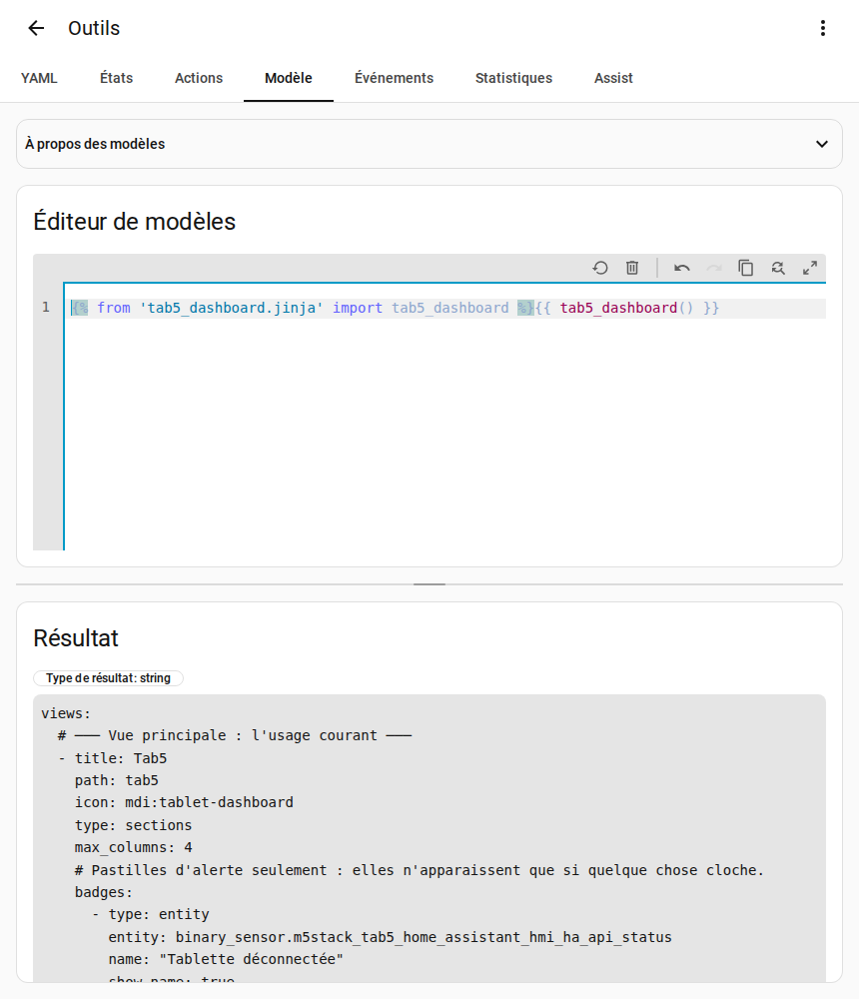
Task: Switch to the États tab
Action: point(117,78)
